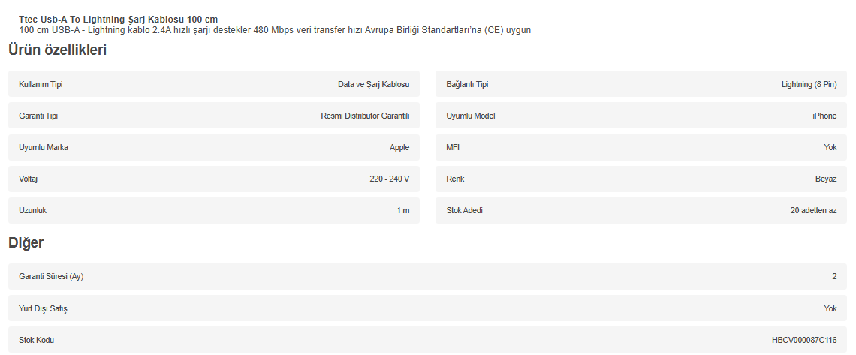856x355 pixels.
Task: Click the 100 cm USB-A product description text
Action: pos(275,30)
